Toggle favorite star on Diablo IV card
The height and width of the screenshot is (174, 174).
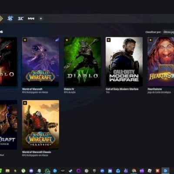(67, 40)
